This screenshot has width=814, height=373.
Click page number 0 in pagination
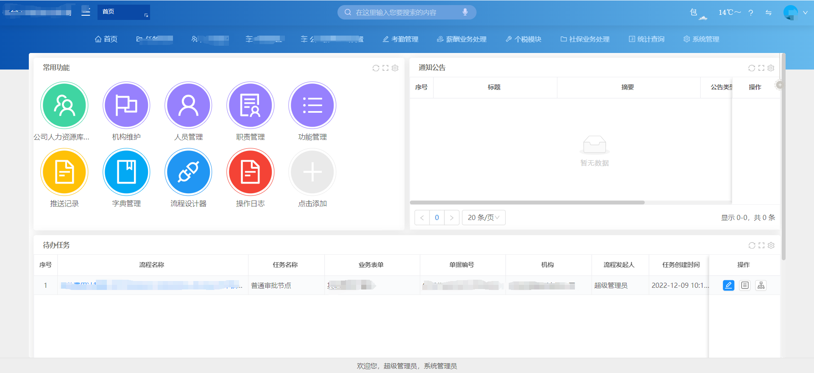(x=437, y=217)
